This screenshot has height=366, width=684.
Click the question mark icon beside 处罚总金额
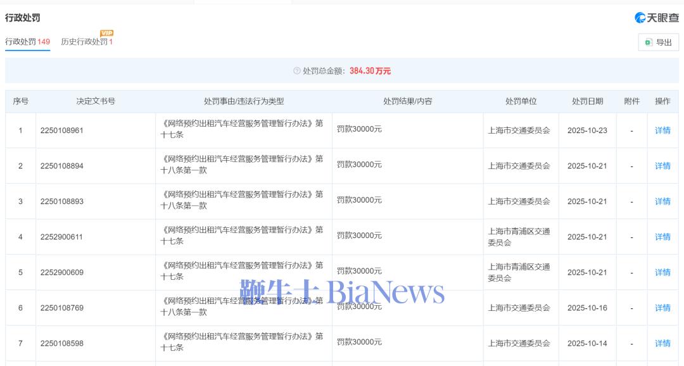click(x=297, y=71)
